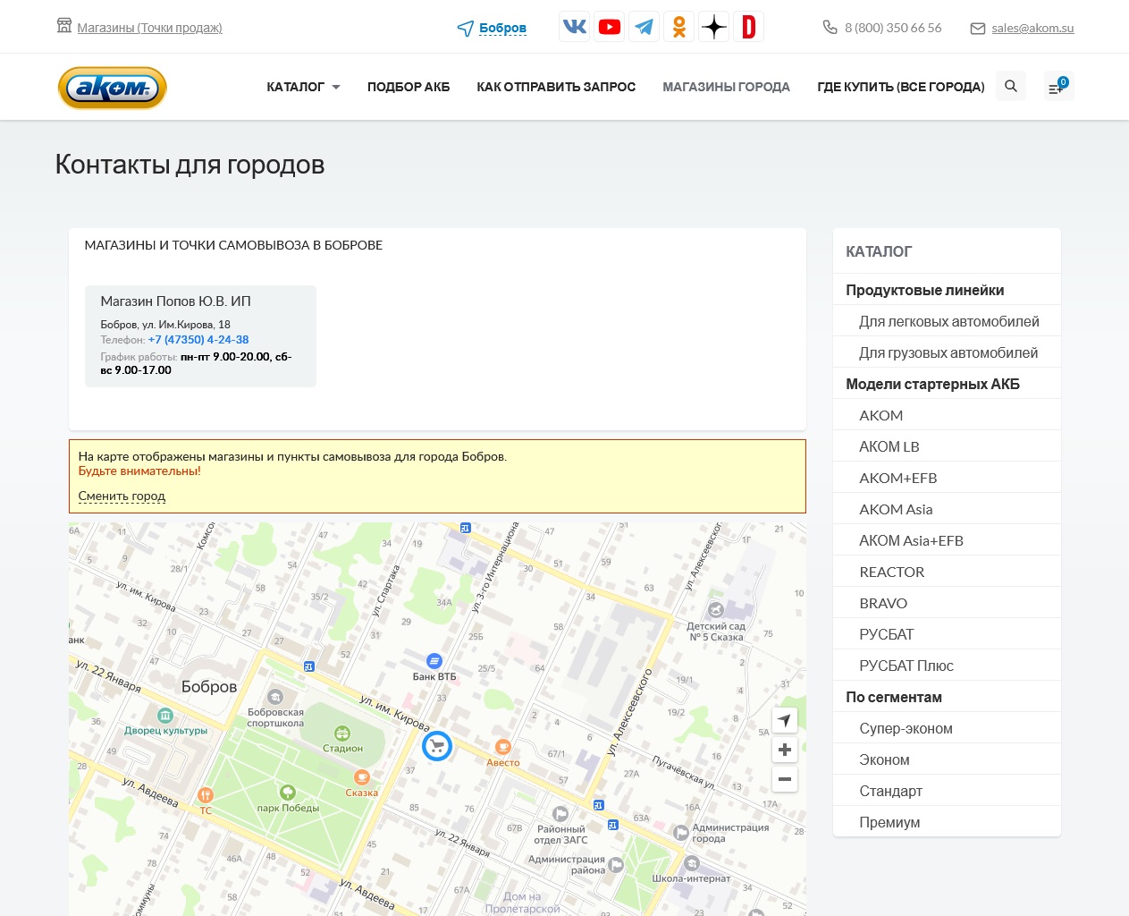Screen dimensions: 1129x916
Task: Click the Сказка orange map marker
Action: click(x=362, y=777)
